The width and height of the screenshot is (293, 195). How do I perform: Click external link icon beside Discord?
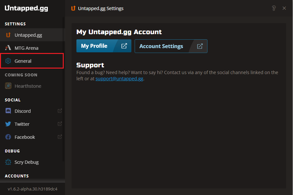[x=60, y=111]
